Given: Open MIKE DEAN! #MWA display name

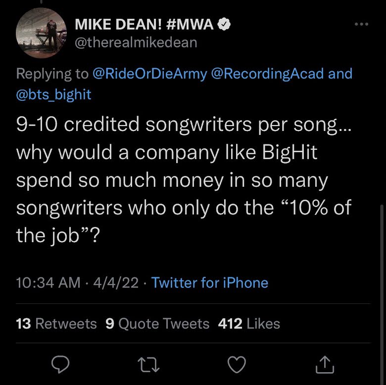Looking at the screenshot, I should (x=145, y=24).
